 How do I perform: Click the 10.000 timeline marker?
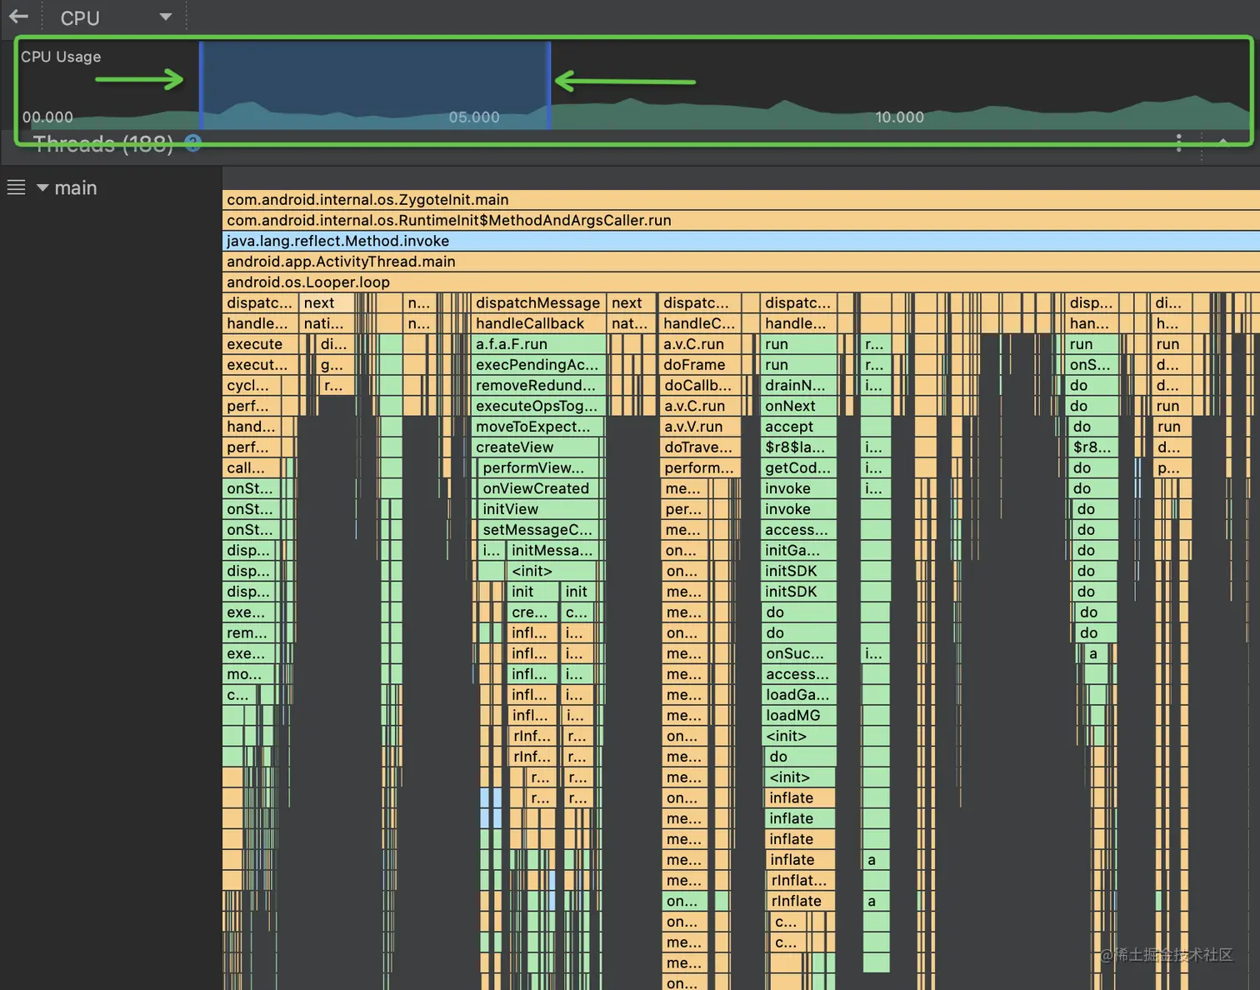pyautogui.click(x=899, y=117)
